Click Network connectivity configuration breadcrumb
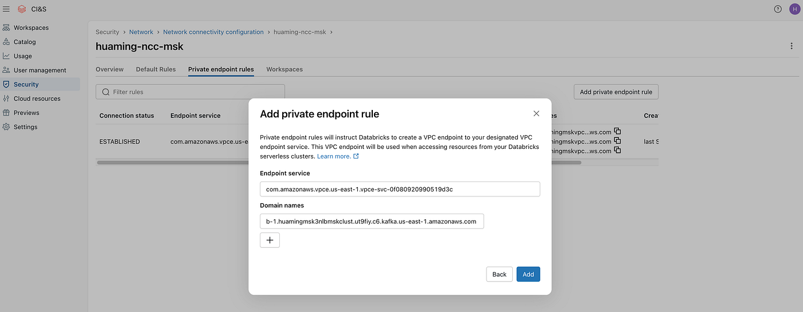The height and width of the screenshot is (312, 803). [213, 32]
